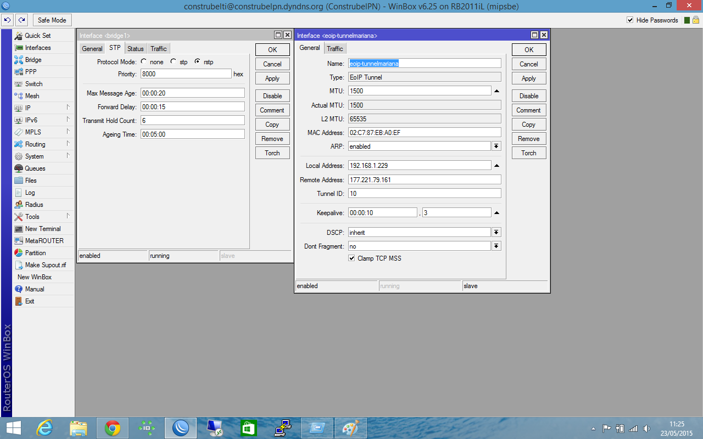
Task: Click the Interfaces menu icon
Action: [x=19, y=48]
